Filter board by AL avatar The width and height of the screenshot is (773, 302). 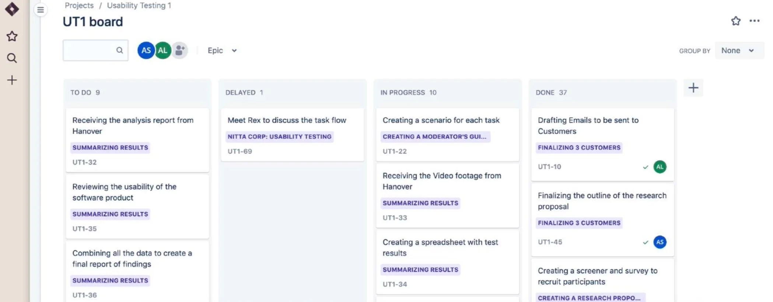[163, 50]
